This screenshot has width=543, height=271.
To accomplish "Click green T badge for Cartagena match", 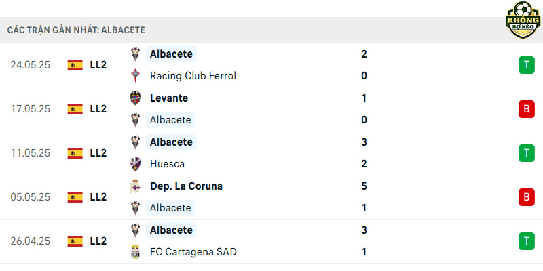I will (527, 241).
